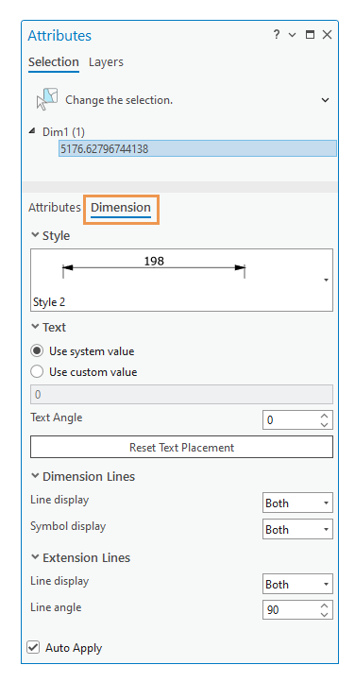The image size is (355, 682).
Task: Click the float pane window icon
Action: pyautogui.click(x=310, y=35)
